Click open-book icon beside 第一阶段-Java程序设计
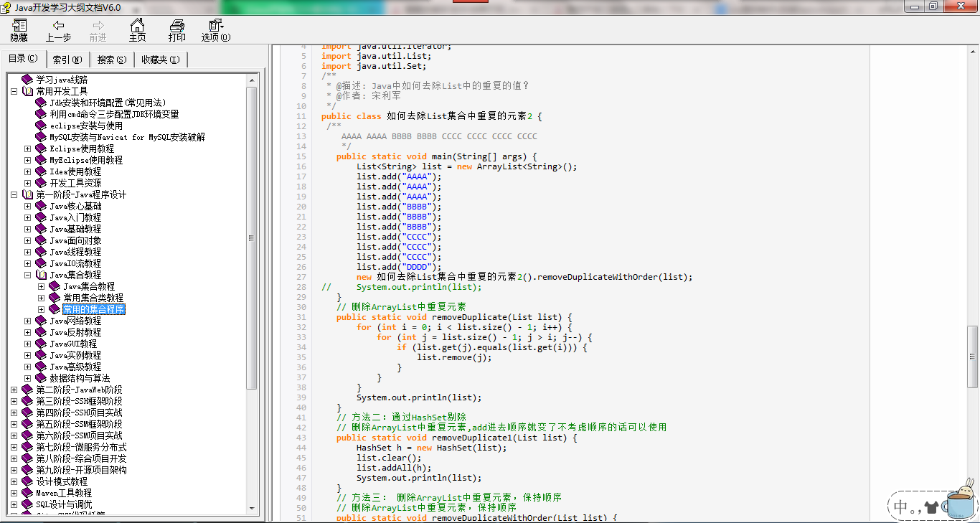The image size is (980, 523). tap(27, 194)
